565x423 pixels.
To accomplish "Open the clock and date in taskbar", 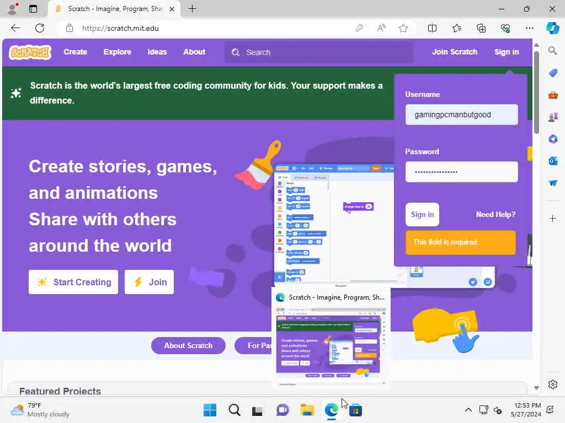I will point(526,410).
